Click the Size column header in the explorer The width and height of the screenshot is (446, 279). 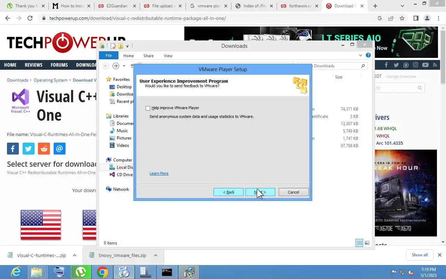[x=339, y=77]
